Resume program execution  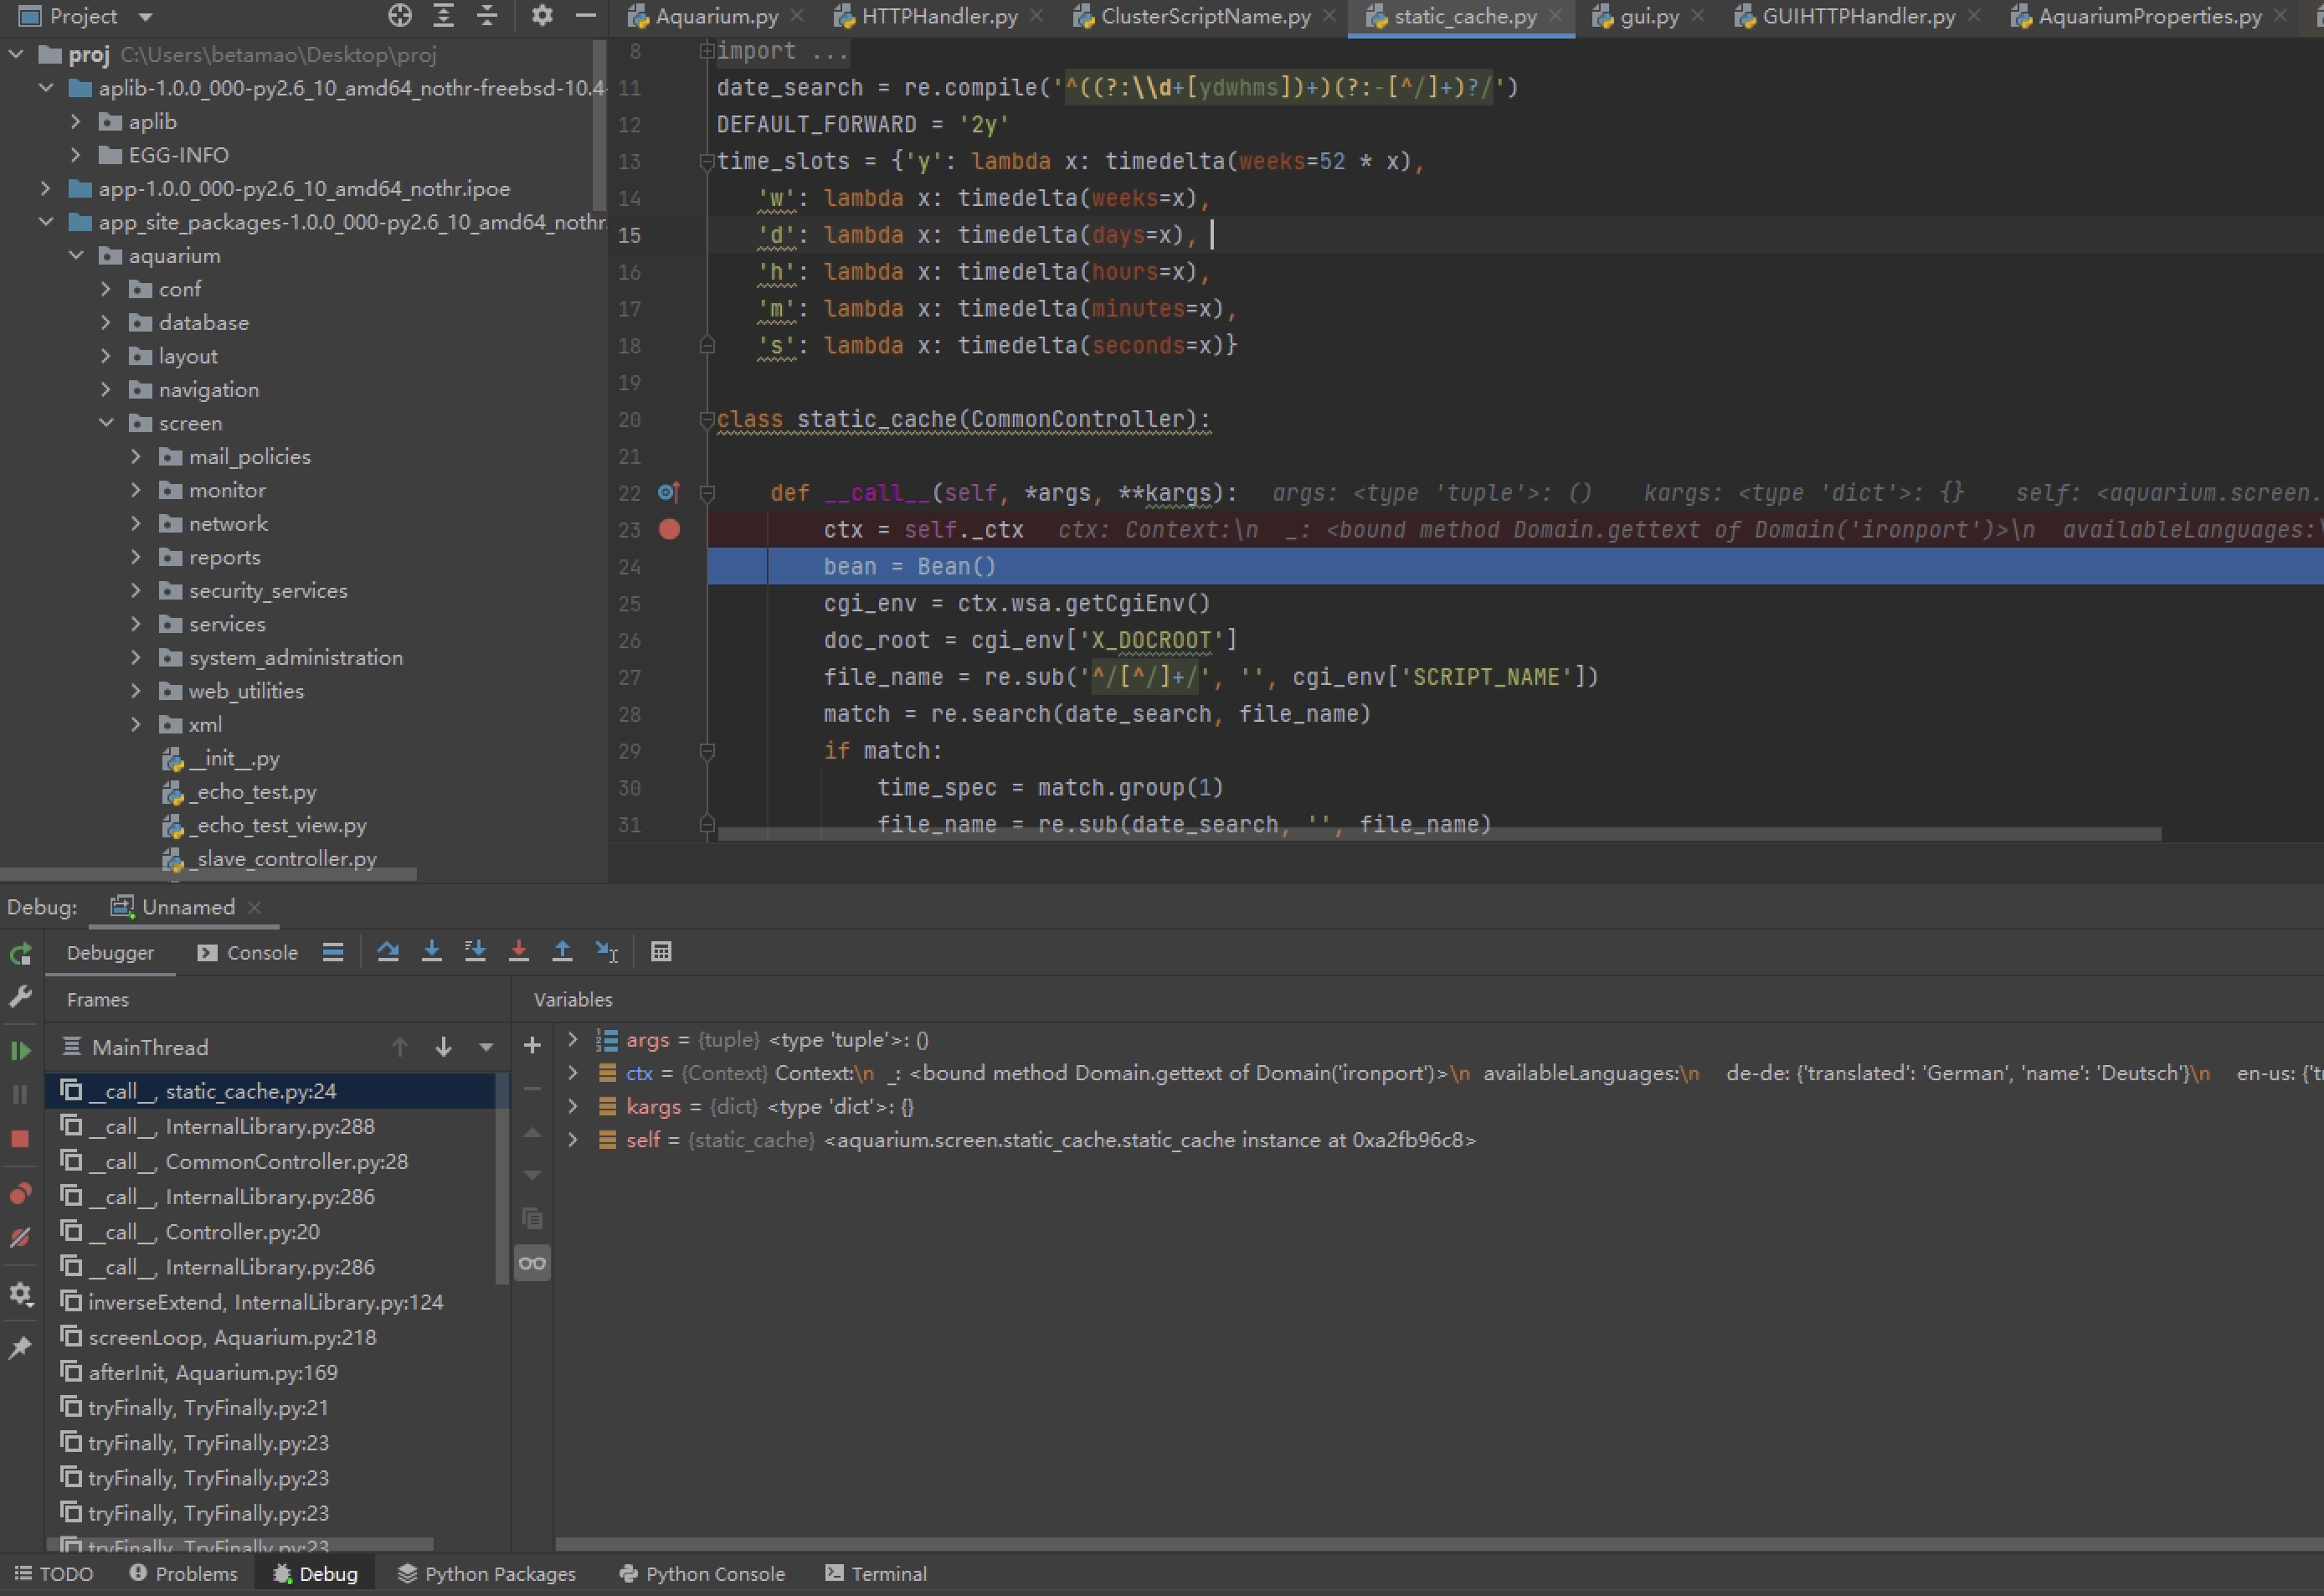pyautogui.click(x=20, y=1050)
